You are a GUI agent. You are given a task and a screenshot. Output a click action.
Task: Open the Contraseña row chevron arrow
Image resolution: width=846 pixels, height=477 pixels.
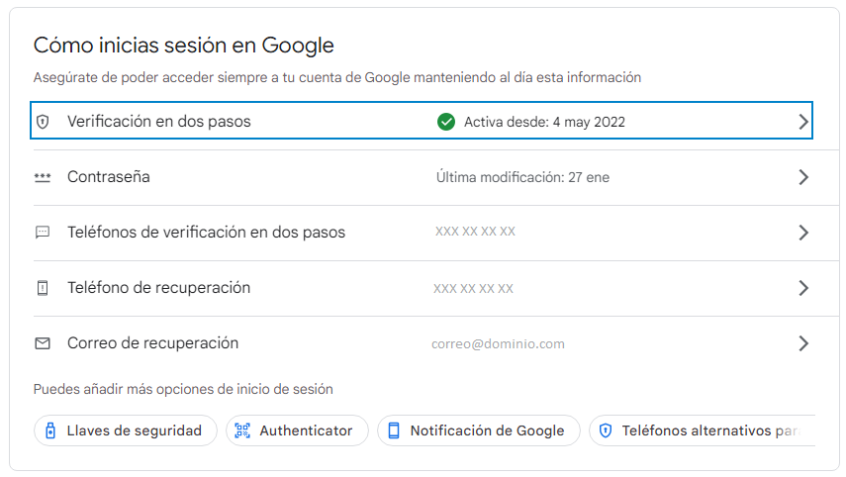click(803, 177)
